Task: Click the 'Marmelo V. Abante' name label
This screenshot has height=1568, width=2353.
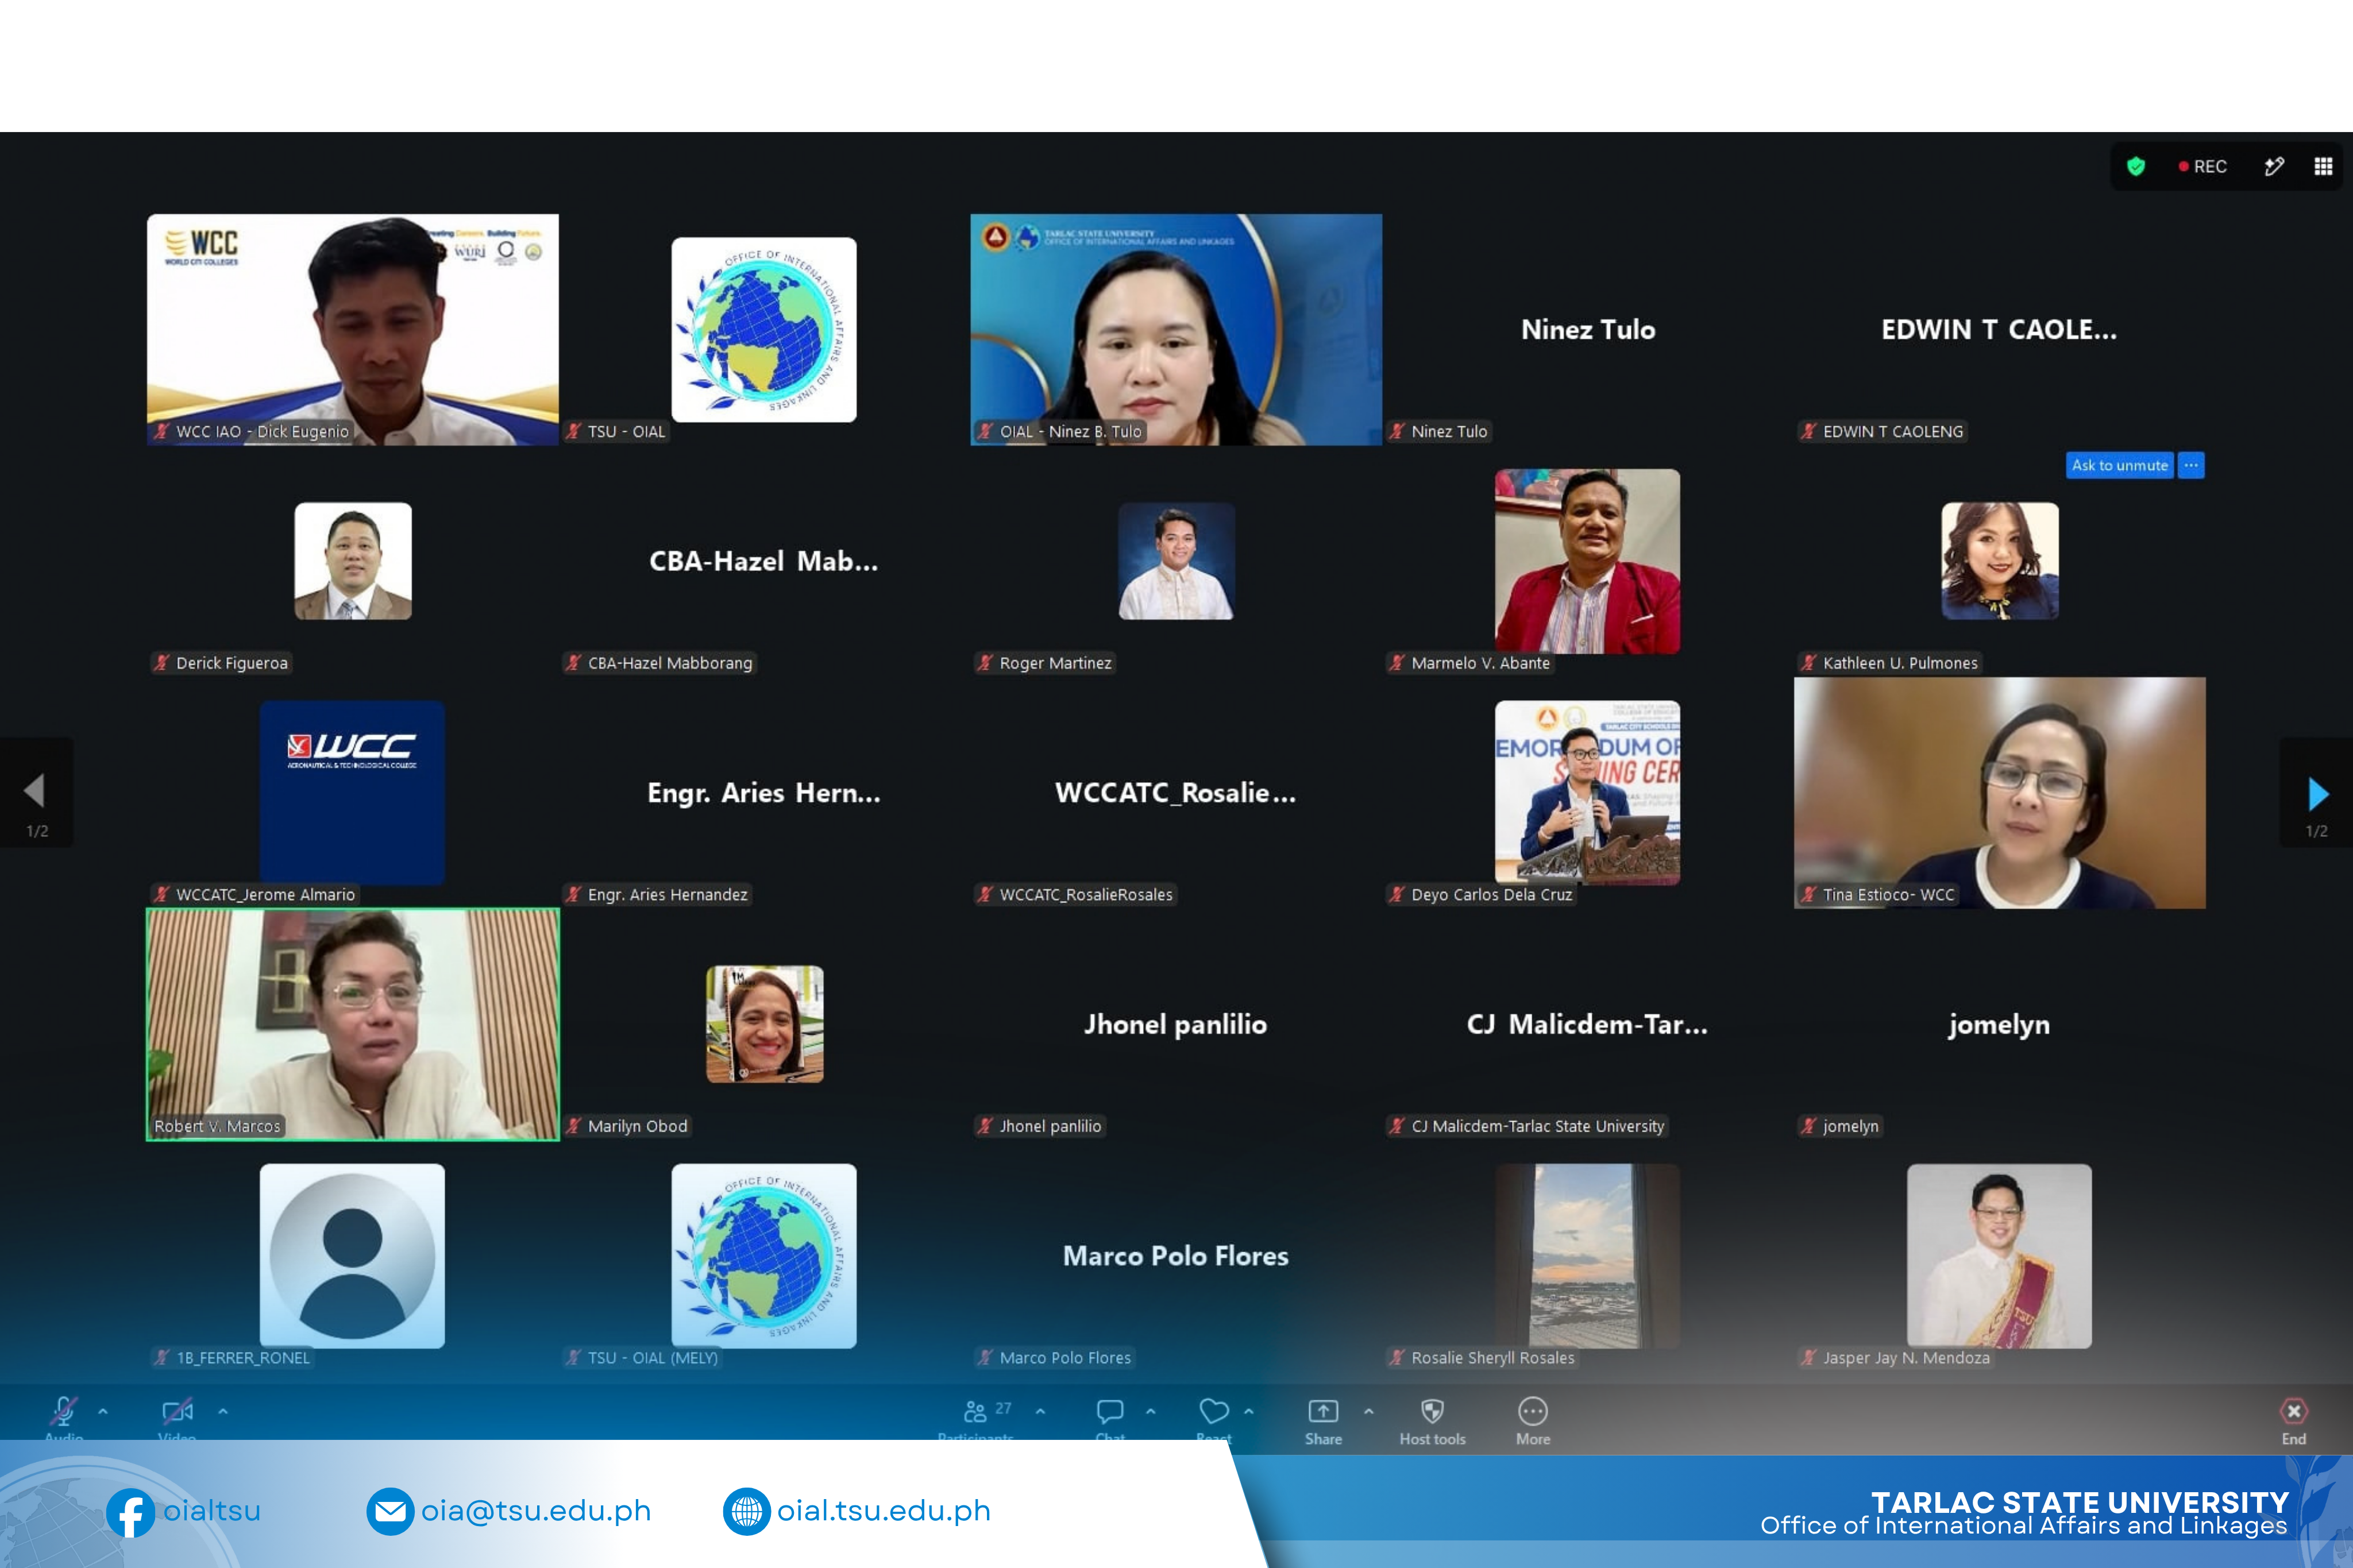Action: (1480, 663)
